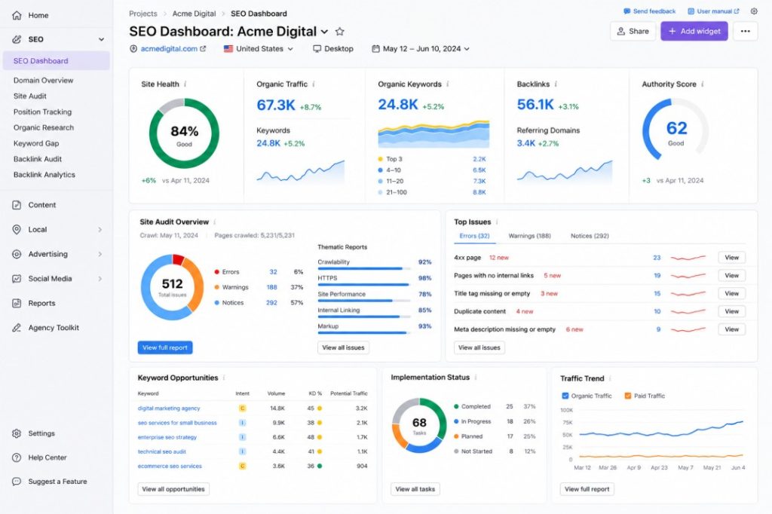
Task: Open the User manual link
Action: click(713, 11)
